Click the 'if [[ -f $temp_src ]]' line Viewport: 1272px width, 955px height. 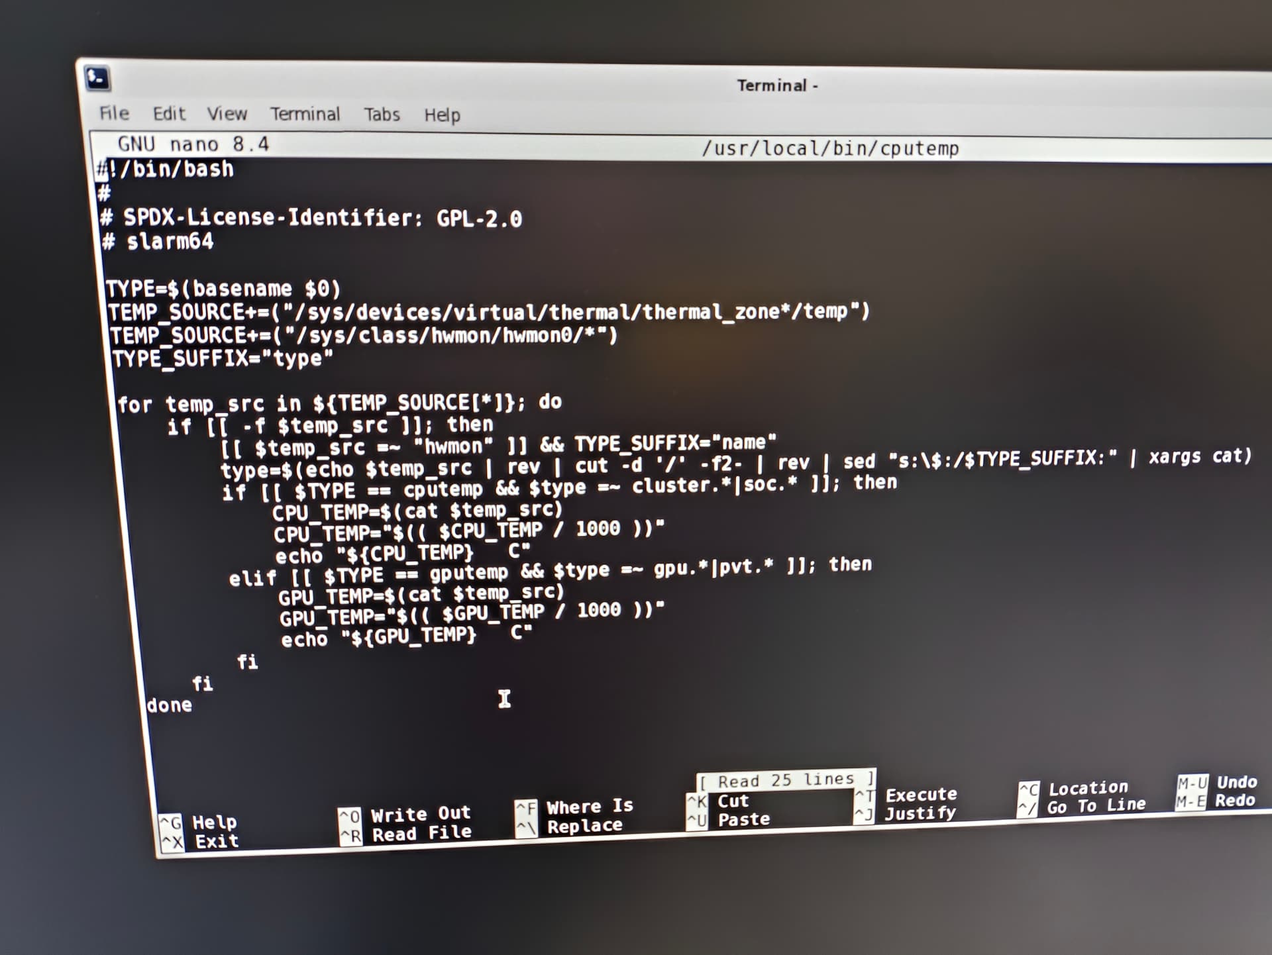[330, 425]
